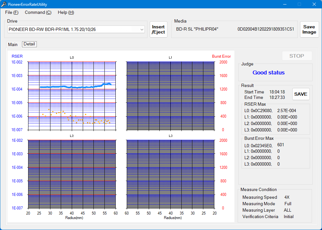Click the media ID code in the Media box
Image resolution: width=322 pixels, height=230 pixels.
point(265,29)
